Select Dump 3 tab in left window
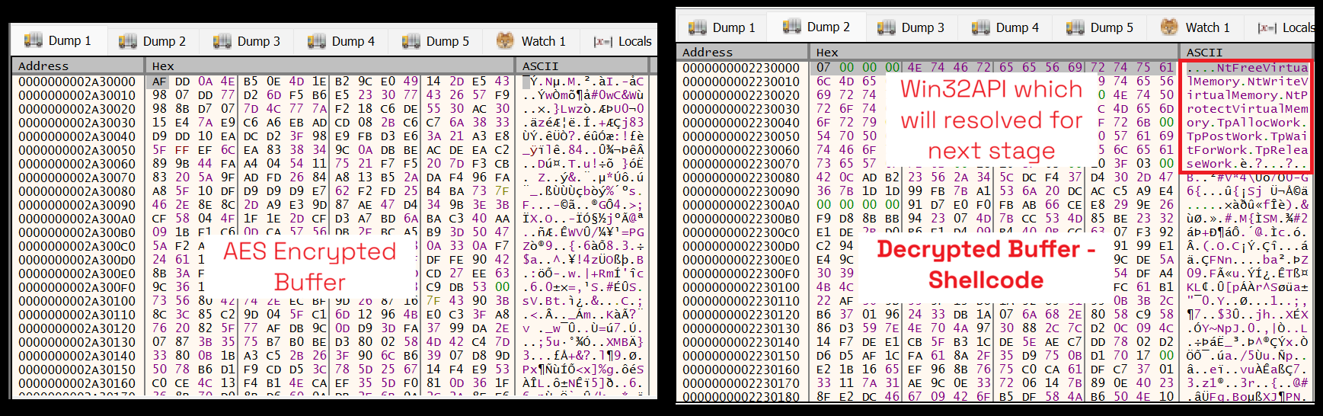 248,41
